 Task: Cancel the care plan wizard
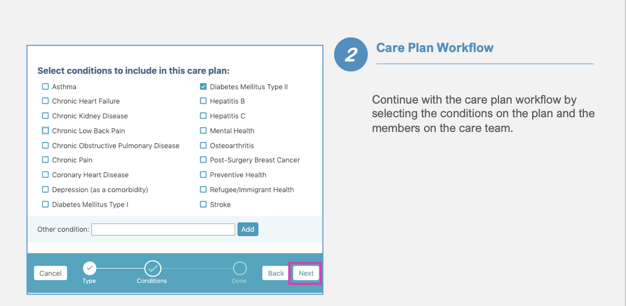[x=50, y=273]
